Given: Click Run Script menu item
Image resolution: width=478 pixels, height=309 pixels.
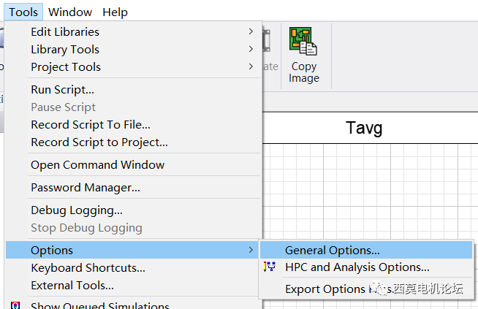Looking at the screenshot, I should coord(62,90).
